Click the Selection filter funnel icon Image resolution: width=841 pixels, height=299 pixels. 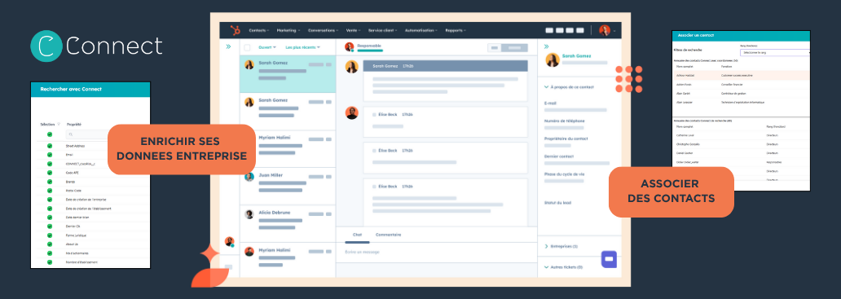[x=59, y=124]
